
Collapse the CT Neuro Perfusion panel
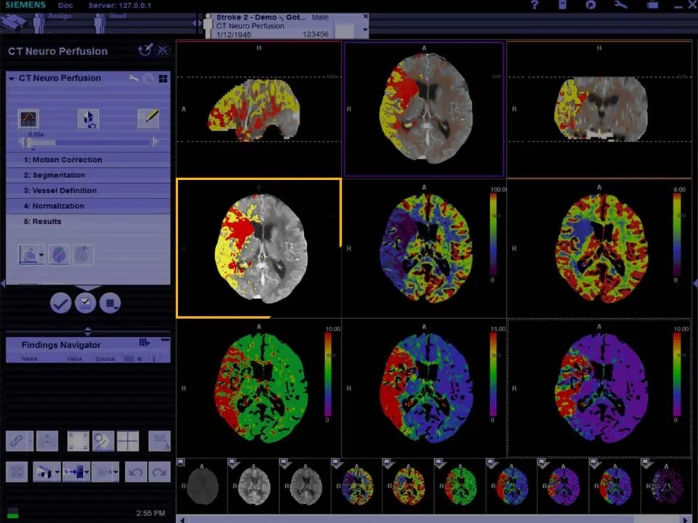[x=12, y=78]
